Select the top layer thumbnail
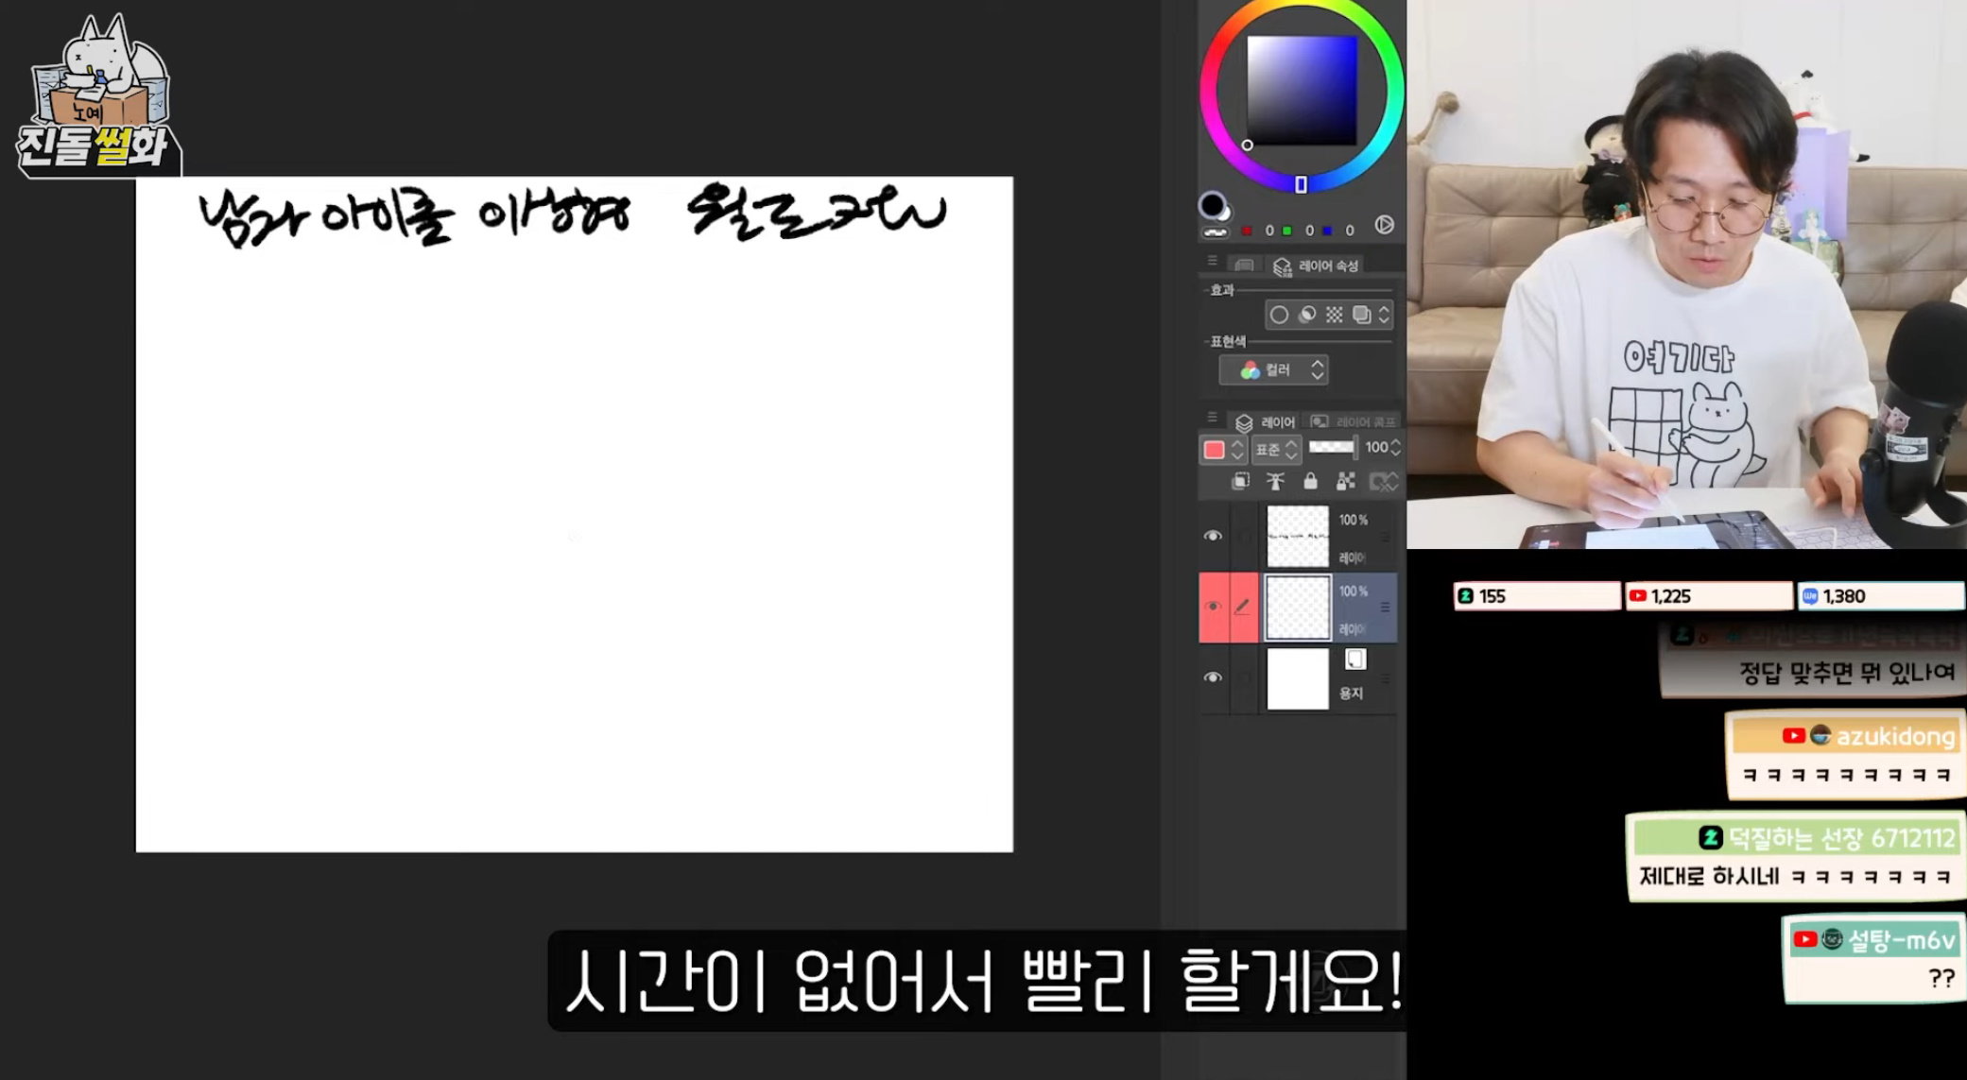The height and width of the screenshot is (1080, 1967). click(1297, 536)
